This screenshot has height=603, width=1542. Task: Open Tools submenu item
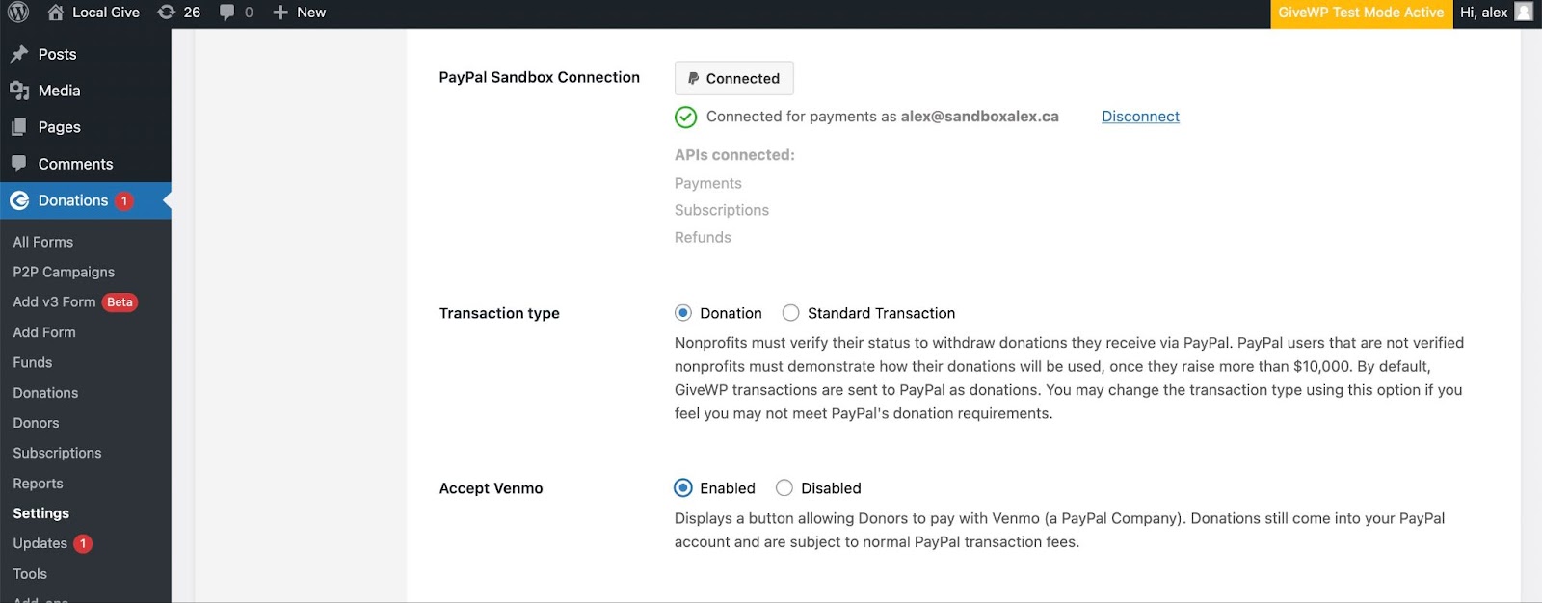click(x=30, y=574)
